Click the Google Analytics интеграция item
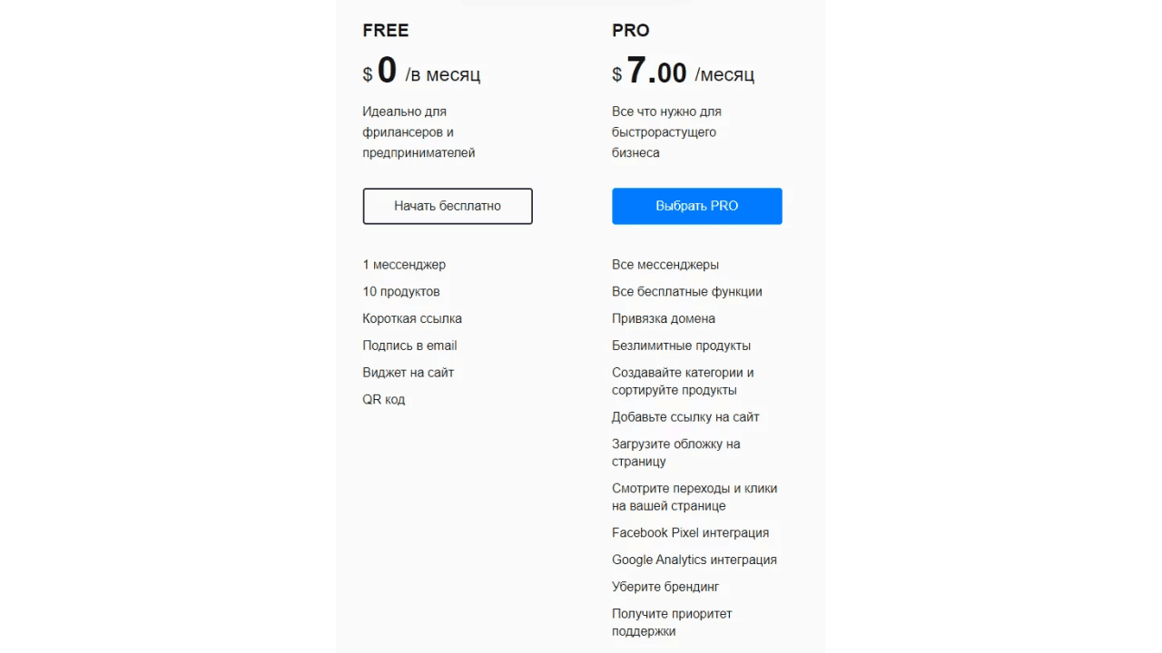 694,560
